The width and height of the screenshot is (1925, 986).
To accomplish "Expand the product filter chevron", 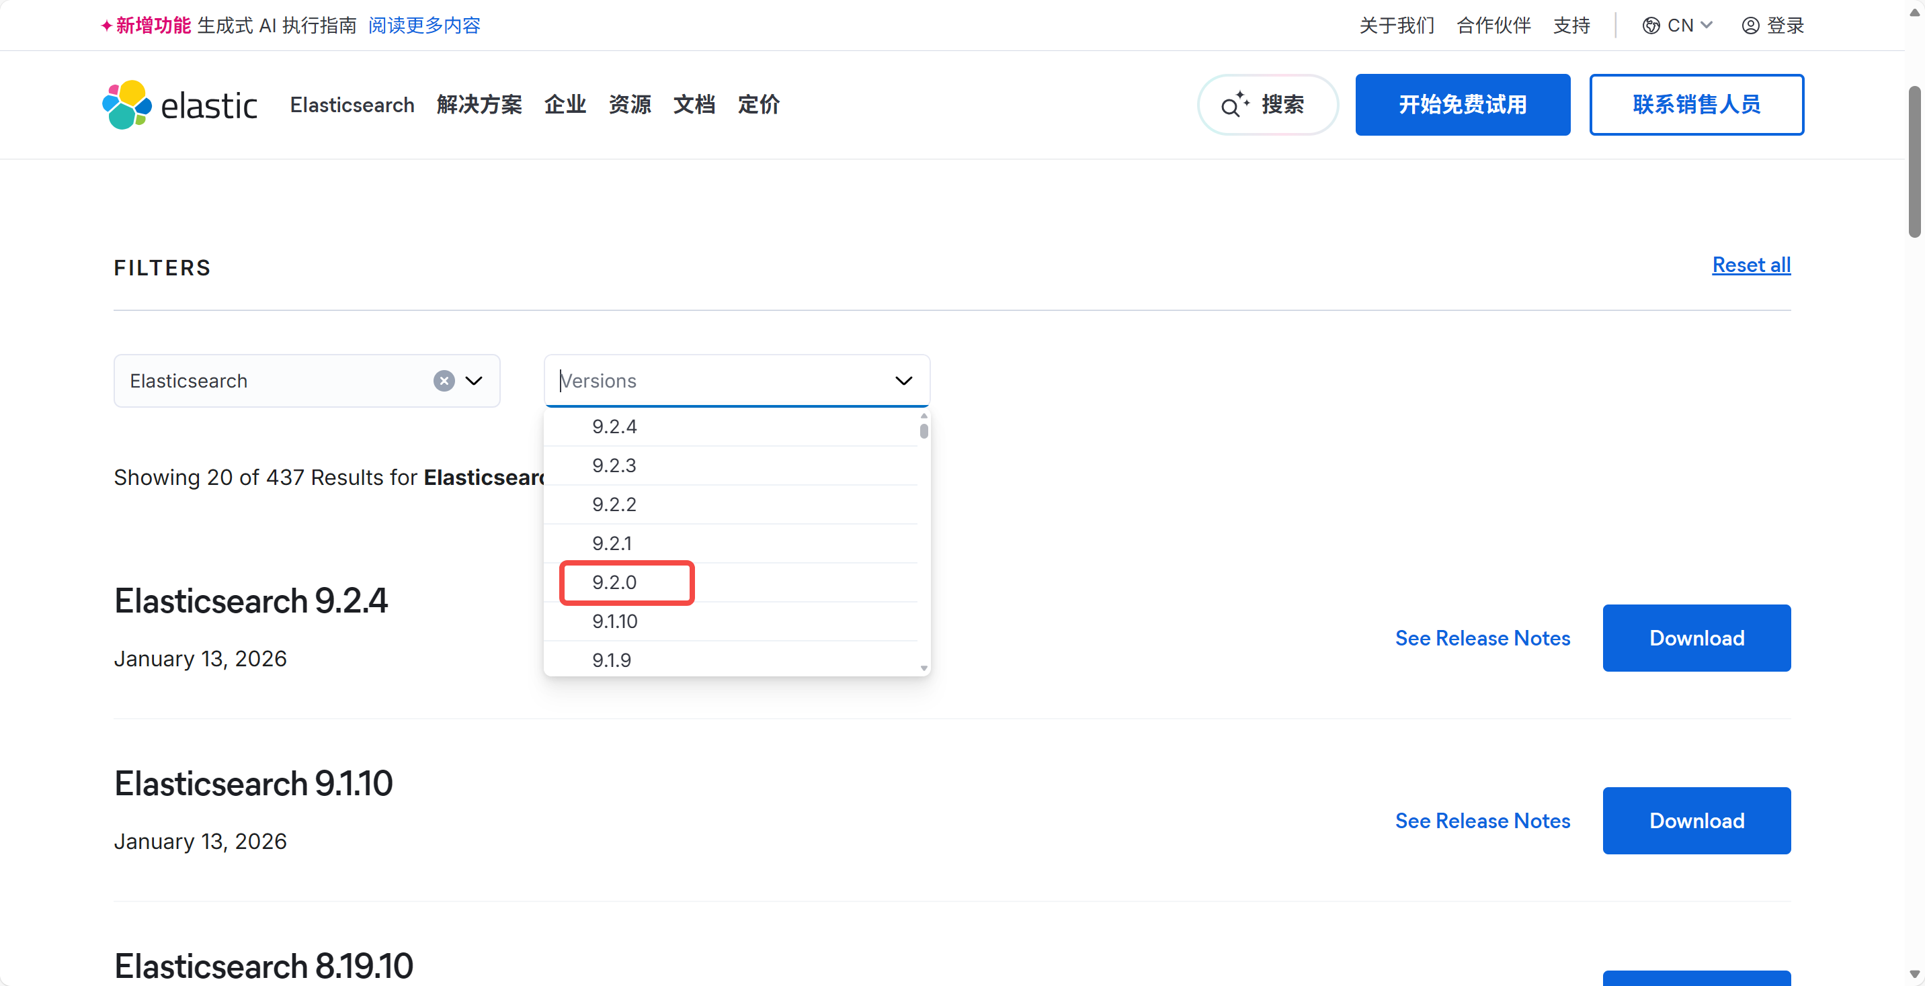I will pyautogui.click(x=474, y=381).
